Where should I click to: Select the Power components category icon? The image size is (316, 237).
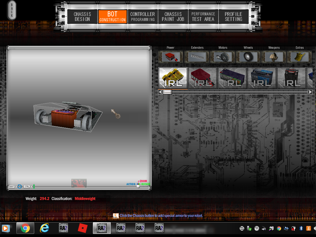pos(171,57)
